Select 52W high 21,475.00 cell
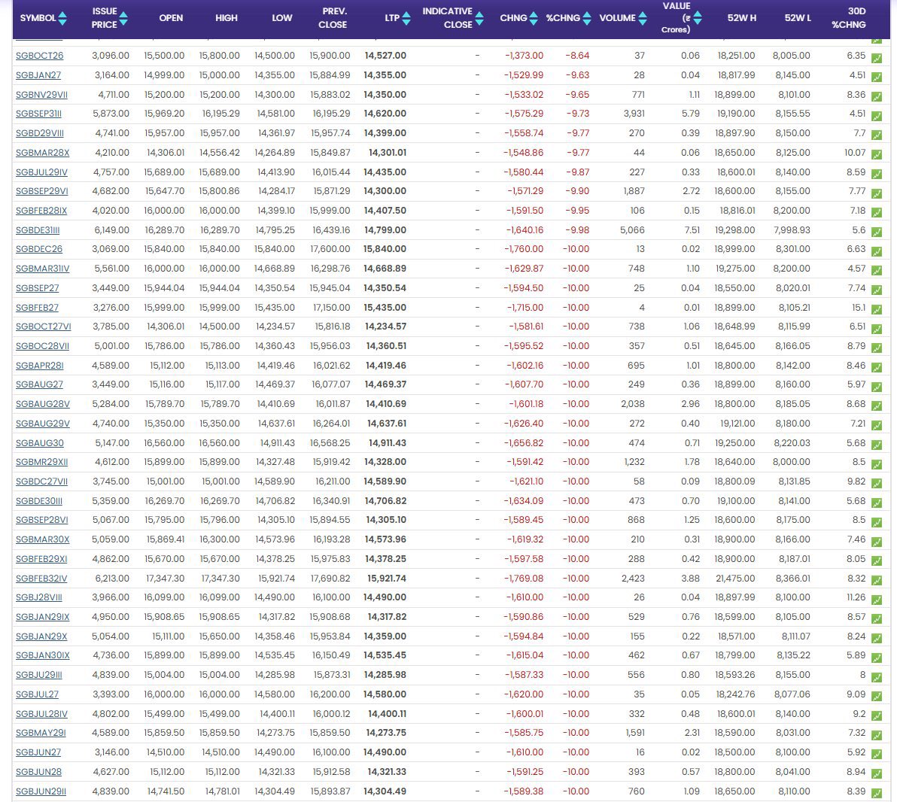 tap(735, 579)
